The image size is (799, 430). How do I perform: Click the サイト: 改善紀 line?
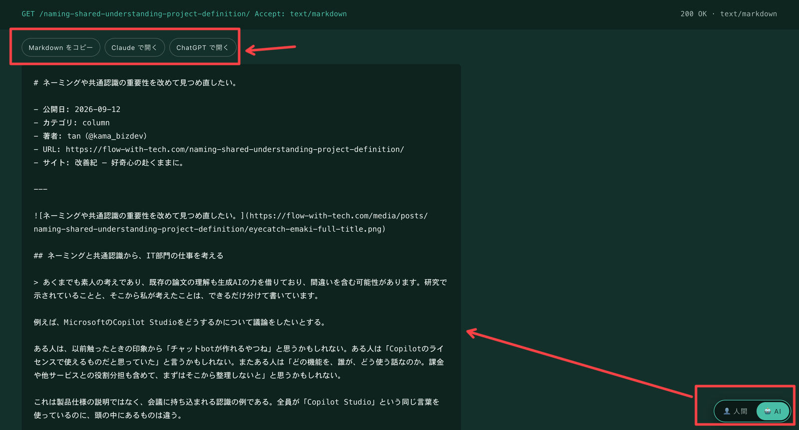coord(109,163)
